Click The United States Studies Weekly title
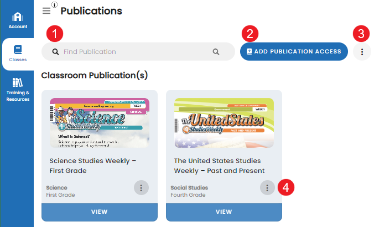The image size is (374, 227). pyautogui.click(x=219, y=166)
